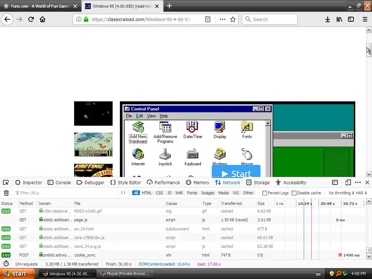Viewport: 372px width, 279px height.
Task: Bookmark this page with the star icon
Action: 233,19
